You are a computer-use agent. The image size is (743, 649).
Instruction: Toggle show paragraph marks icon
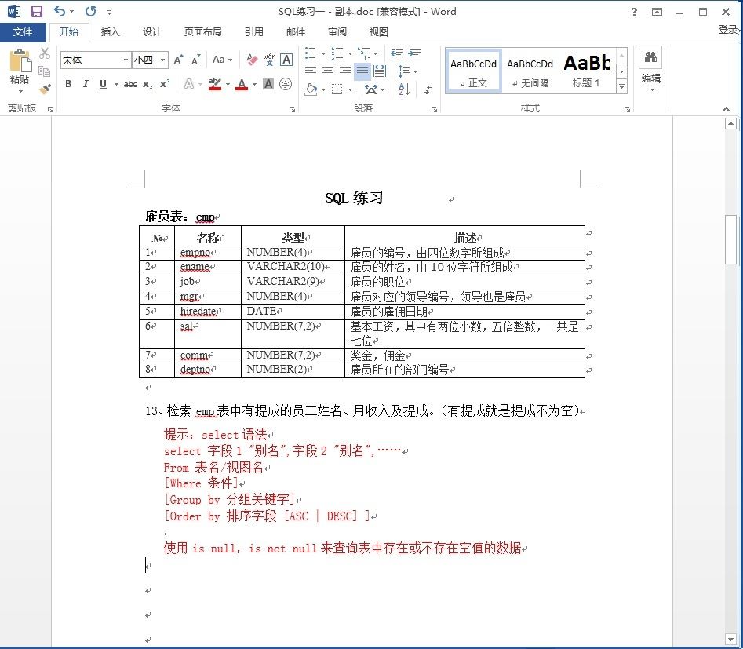coord(428,89)
